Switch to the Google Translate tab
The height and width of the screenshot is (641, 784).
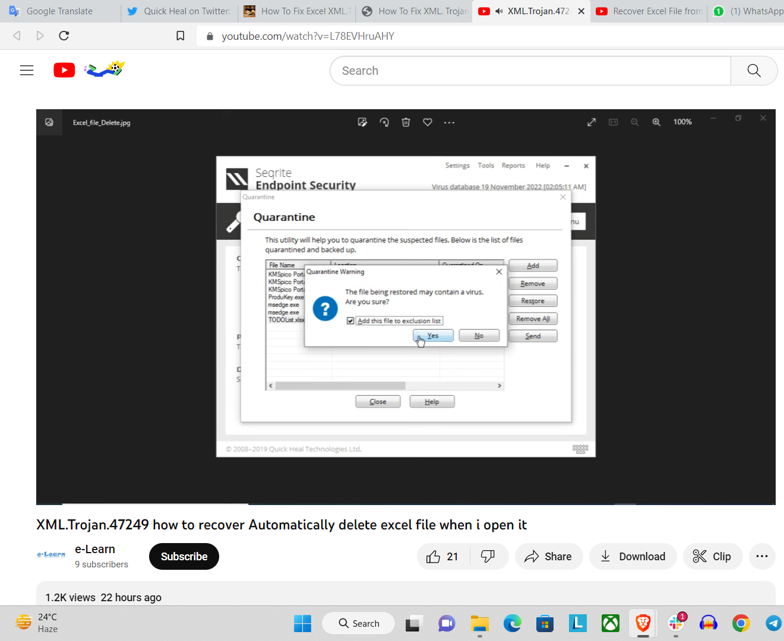point(59,11)
